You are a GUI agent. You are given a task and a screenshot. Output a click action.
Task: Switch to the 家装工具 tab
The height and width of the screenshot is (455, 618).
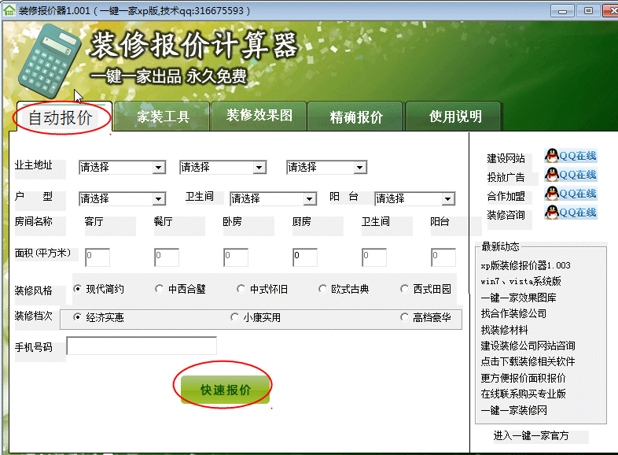pos(163,117)
